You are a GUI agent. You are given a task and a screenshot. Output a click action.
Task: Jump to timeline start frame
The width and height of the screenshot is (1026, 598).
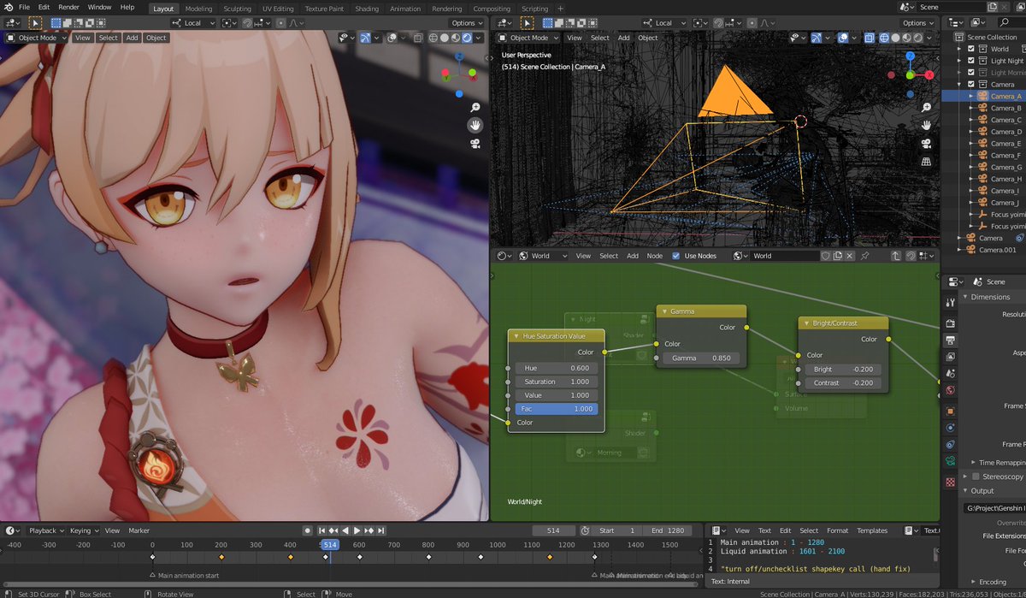(324, 530)
